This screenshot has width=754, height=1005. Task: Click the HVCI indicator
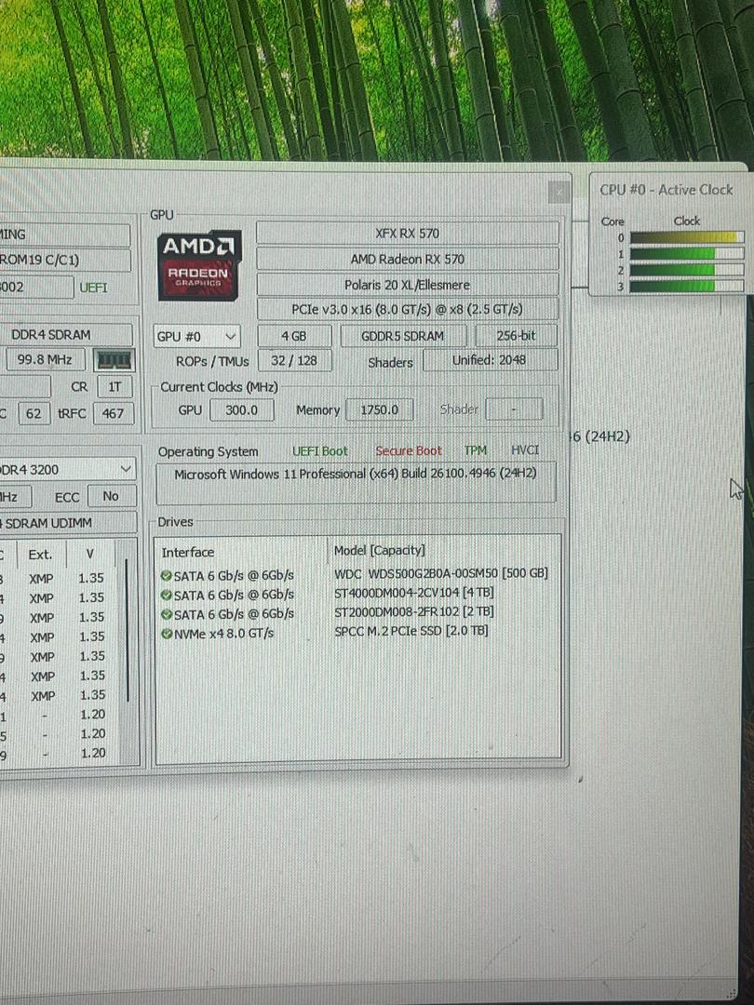pos(525,450)
